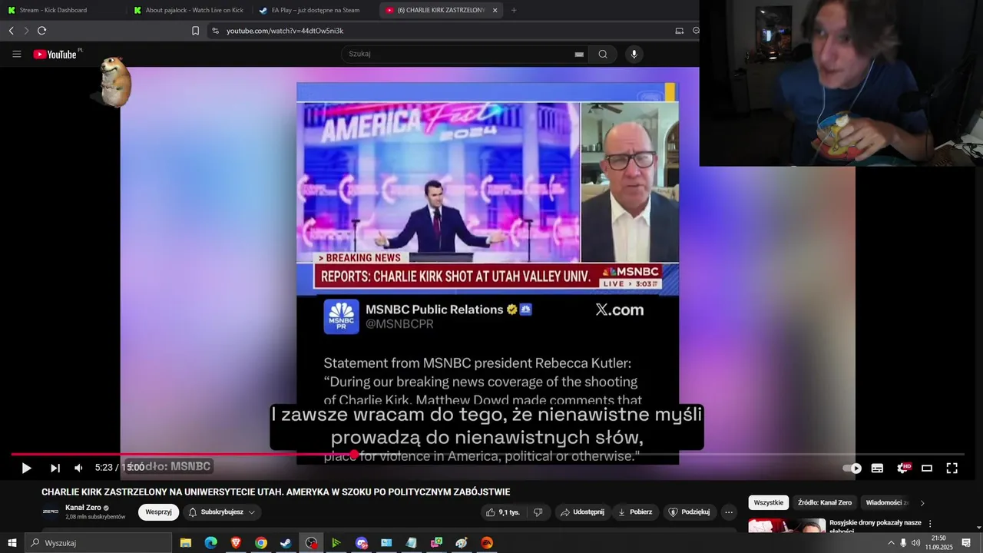Click the YouTube search magnifier button
983x553 pixels.
pos(603,55)
